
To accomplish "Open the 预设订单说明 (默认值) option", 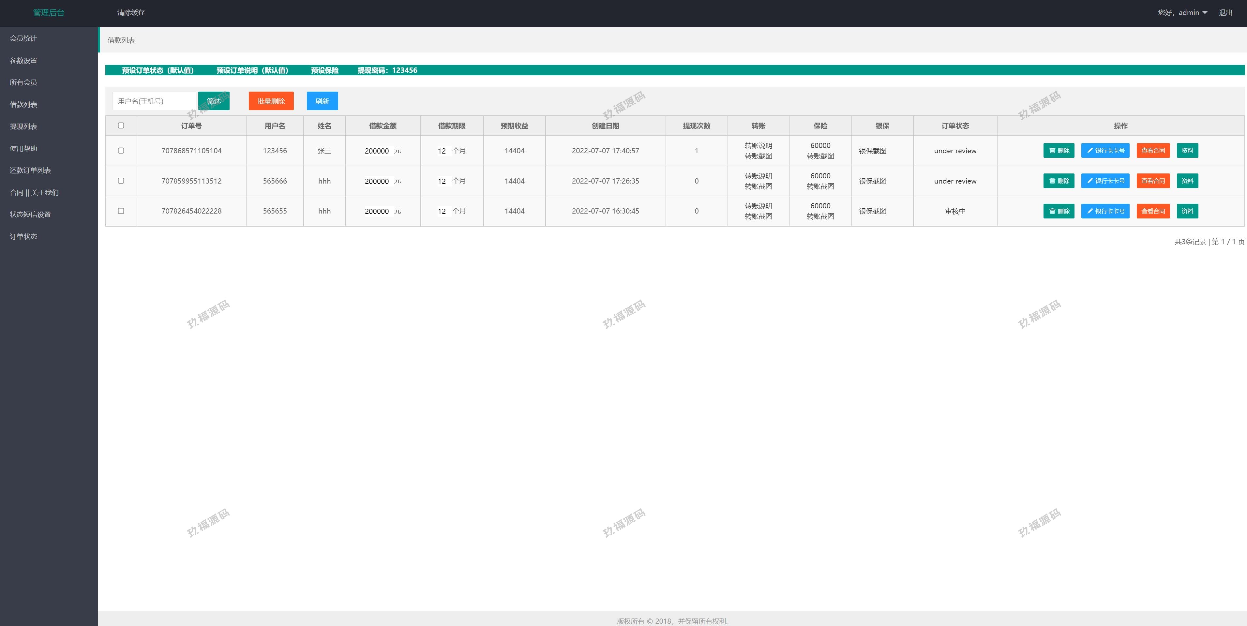I will 252,70.
